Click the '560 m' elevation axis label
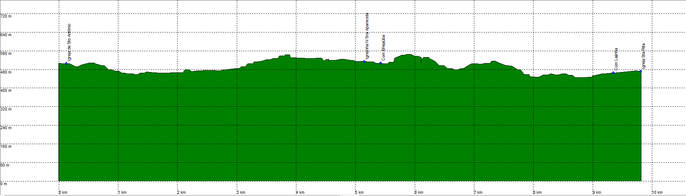This screenshot has height=196, width=686. [6, 53]
